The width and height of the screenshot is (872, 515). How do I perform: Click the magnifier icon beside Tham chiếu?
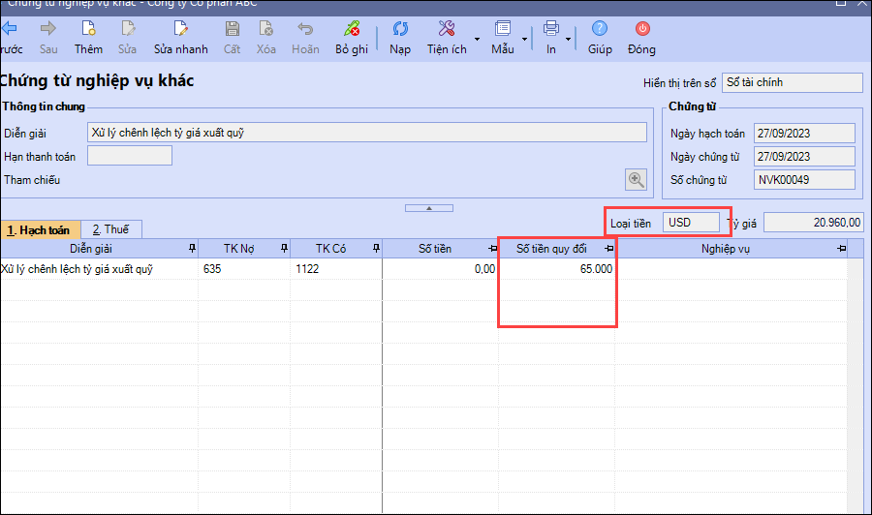pos(636,179)
